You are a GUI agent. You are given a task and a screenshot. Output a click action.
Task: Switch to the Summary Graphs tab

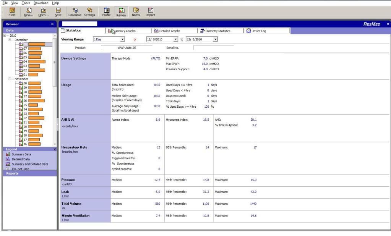(128, 31)
